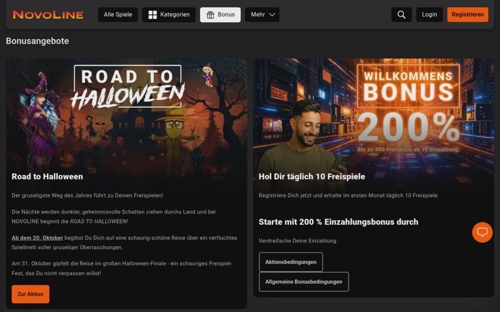Click 'Starte mit 200 % Einzahlungsbonus durch' heading
This screenshot has height=312, width=500.
point(339,222)
